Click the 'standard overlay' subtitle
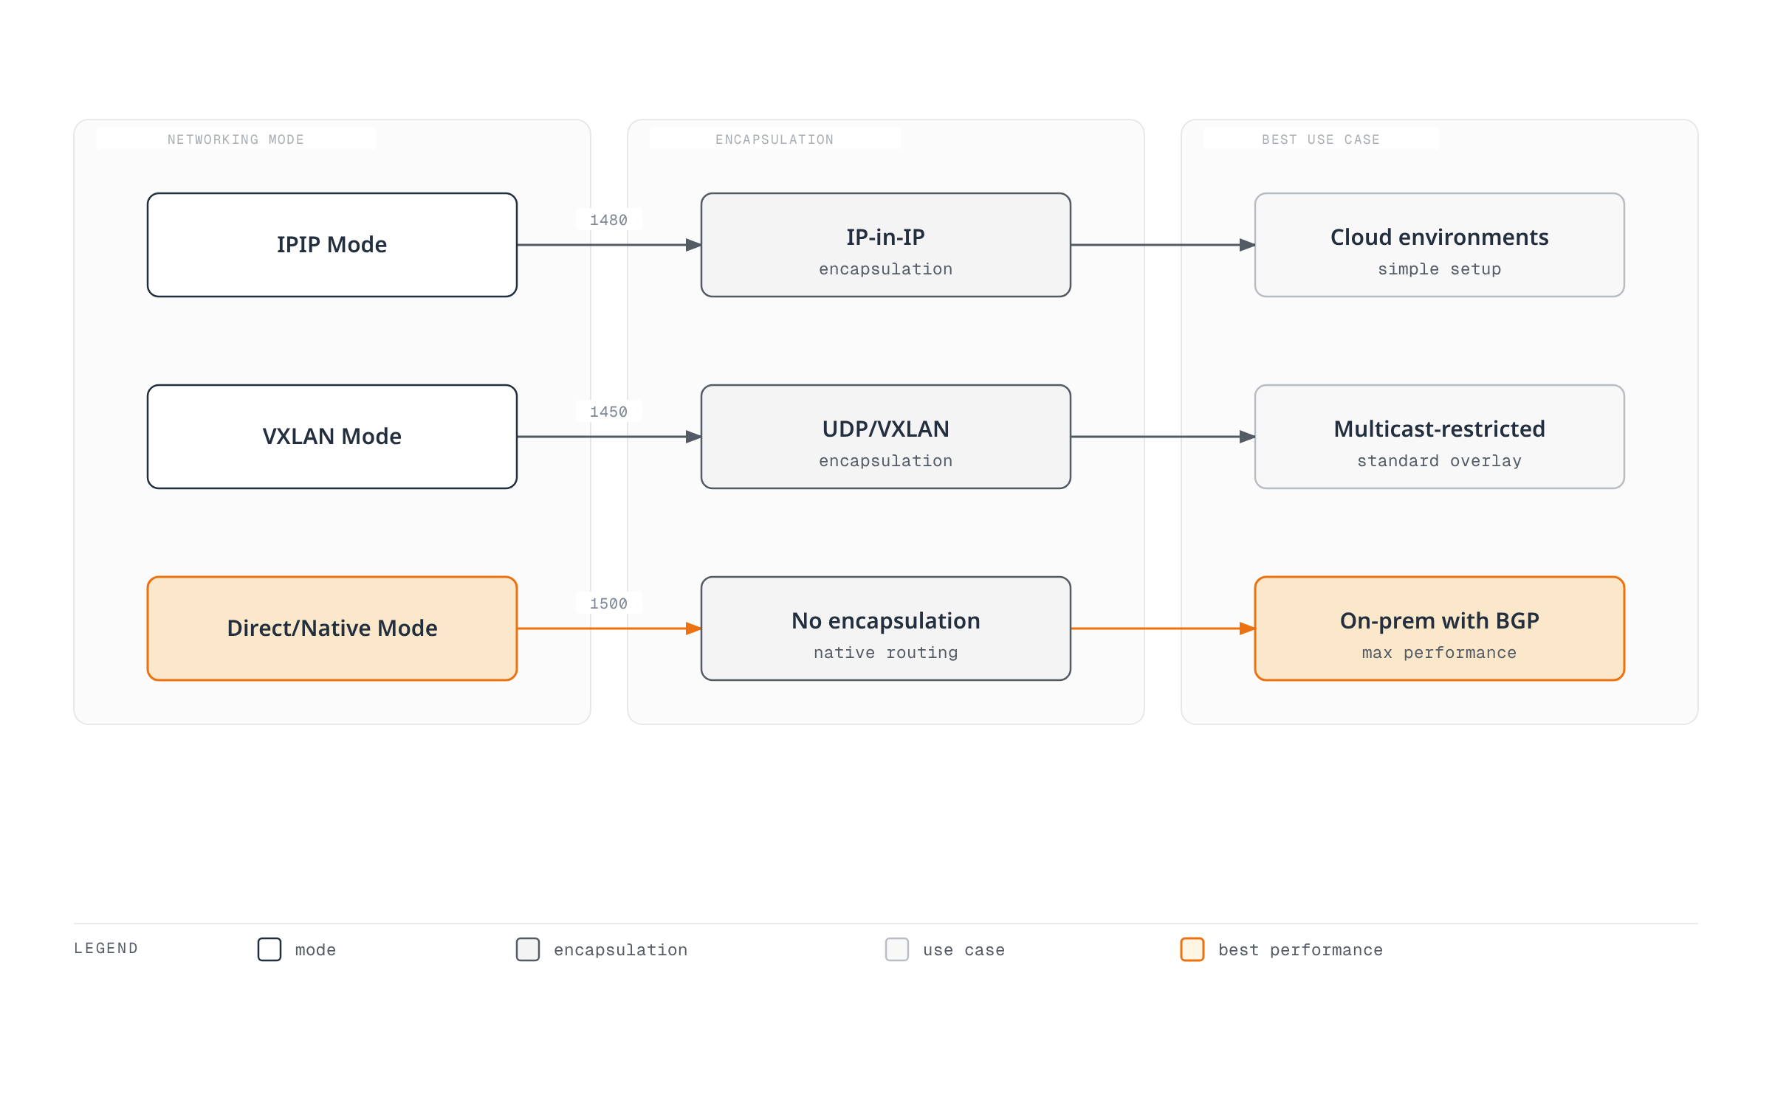This screenshot has width=1772, height=1108. pyautogui.click(x=1440, y=461)
